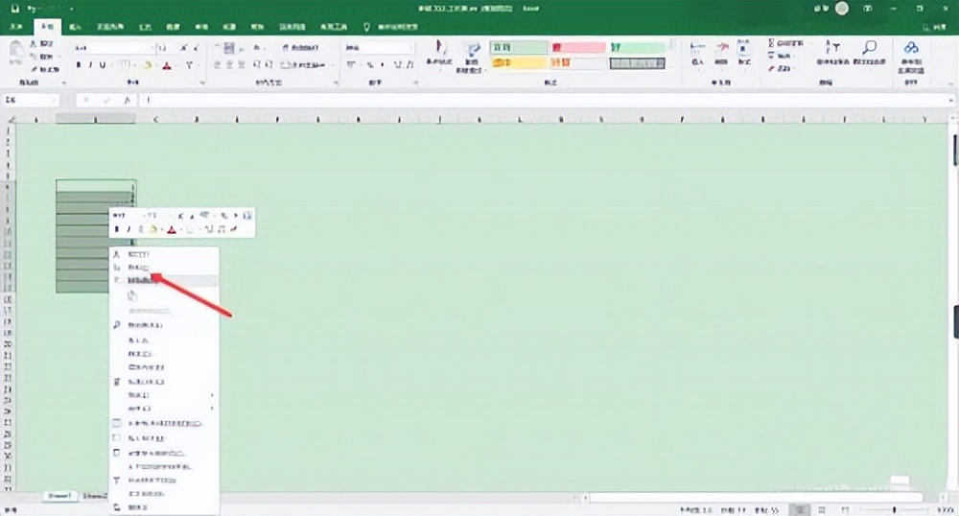The image size is (959, 516).
Task: Click the fill color icon in mini toolbar
Action: click(153, 229)
